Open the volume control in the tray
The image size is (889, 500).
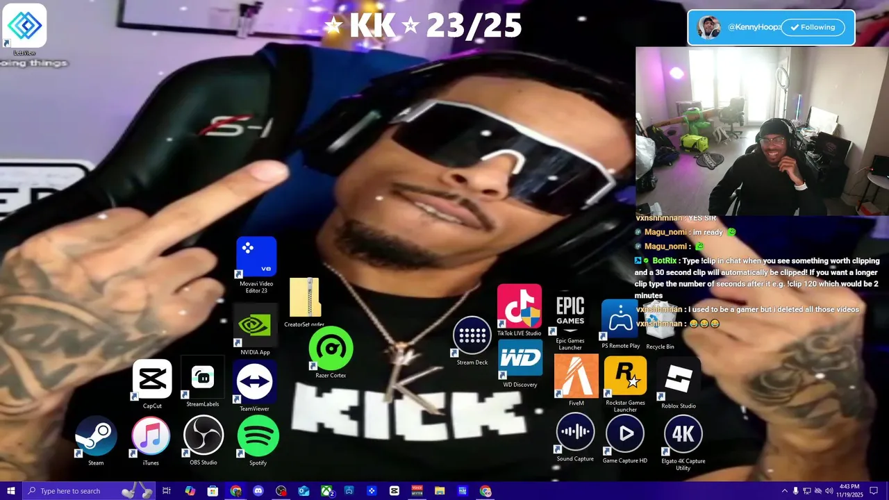click(x=829, y=491)
